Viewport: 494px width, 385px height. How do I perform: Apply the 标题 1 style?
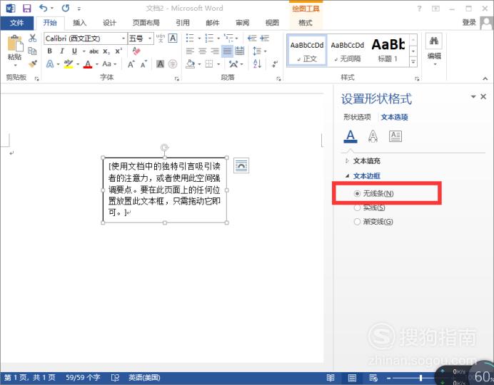388,51
